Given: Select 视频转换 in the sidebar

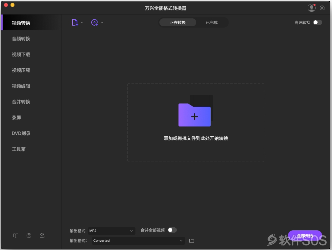Looking at the screenshot, I should tap(31, 23).
